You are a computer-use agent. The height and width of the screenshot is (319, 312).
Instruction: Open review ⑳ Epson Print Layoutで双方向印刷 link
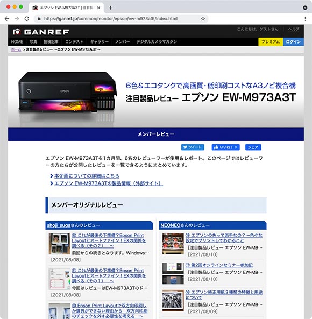109,311
